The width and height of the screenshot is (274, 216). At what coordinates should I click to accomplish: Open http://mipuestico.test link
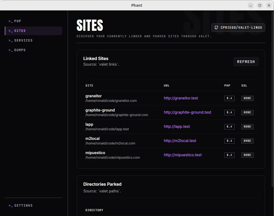point(183,155)
